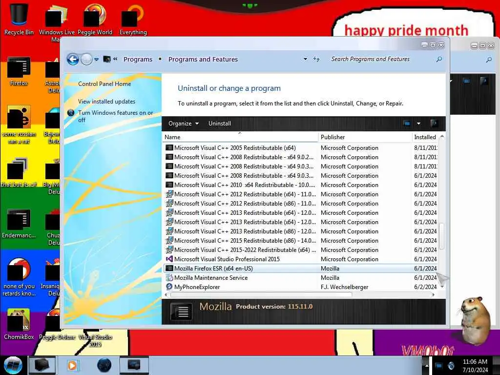Image resolution: width=500 pixels, height=375 pixels.
Task: Open View installed updates link
Action: pos(106,102)
